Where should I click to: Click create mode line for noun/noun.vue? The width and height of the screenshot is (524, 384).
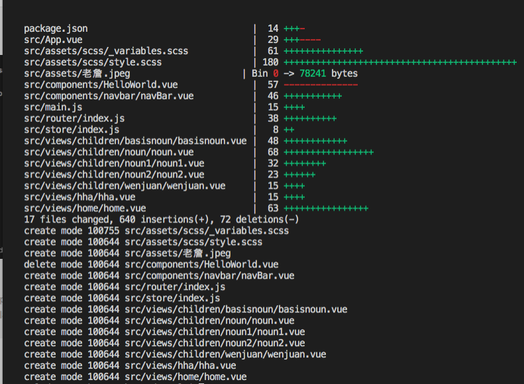tap(159, 321)
